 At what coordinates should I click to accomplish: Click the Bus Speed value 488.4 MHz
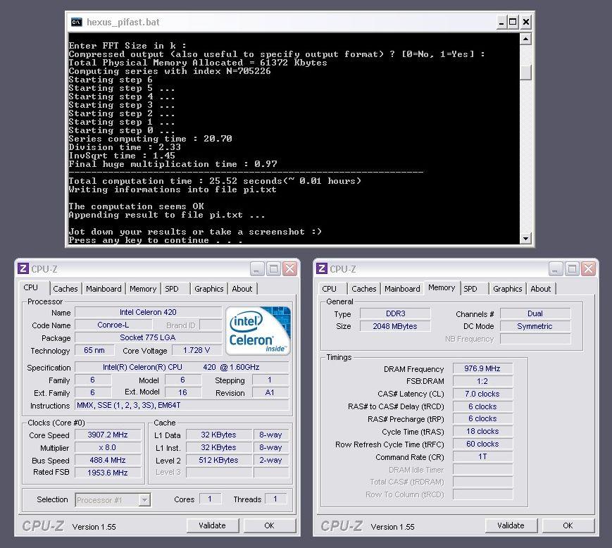[108, 460]
